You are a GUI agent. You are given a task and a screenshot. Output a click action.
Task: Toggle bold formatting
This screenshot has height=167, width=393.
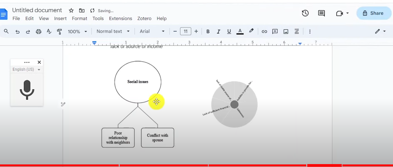[208, 31]
